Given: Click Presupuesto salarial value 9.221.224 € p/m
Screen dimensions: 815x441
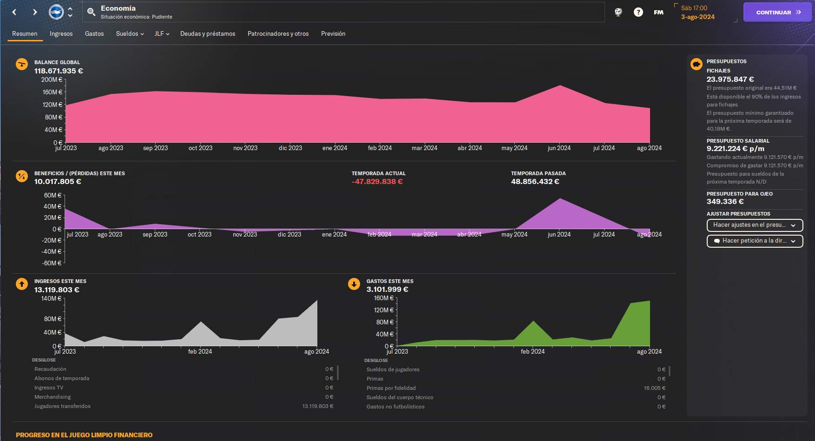Looking at the screenshot, I should (736, 149).
